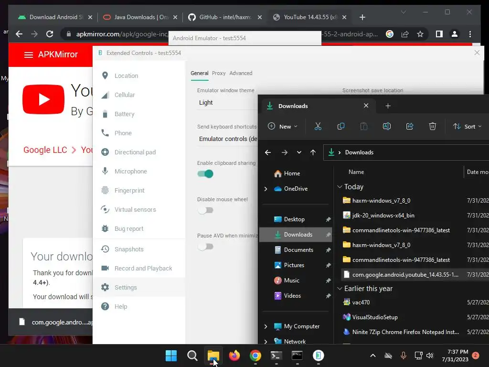Image resolution: width=489 pixels, height=367 pixels.
Task: Click the Rename icon in File Explorer toolbar
Action: pos(387,126)
